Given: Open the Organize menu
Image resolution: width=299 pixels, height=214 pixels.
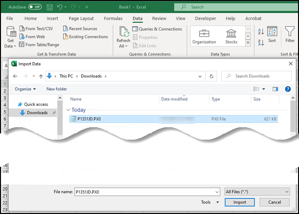Looking at the screenshot, I should point(25,89).
